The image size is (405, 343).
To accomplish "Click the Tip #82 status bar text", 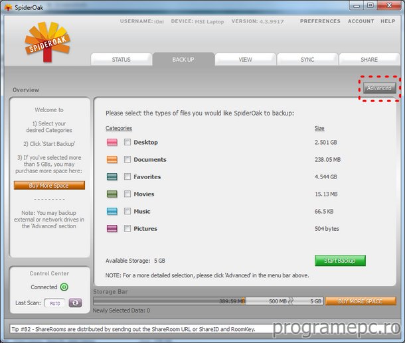I will click(133, 329).
